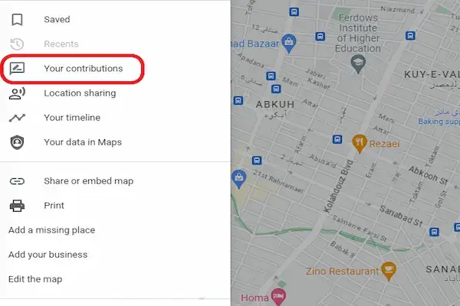Click the Saved bookmark icon
Image resolution: width=460 pixels, height=306 pixels.
(x=17, y=20)
